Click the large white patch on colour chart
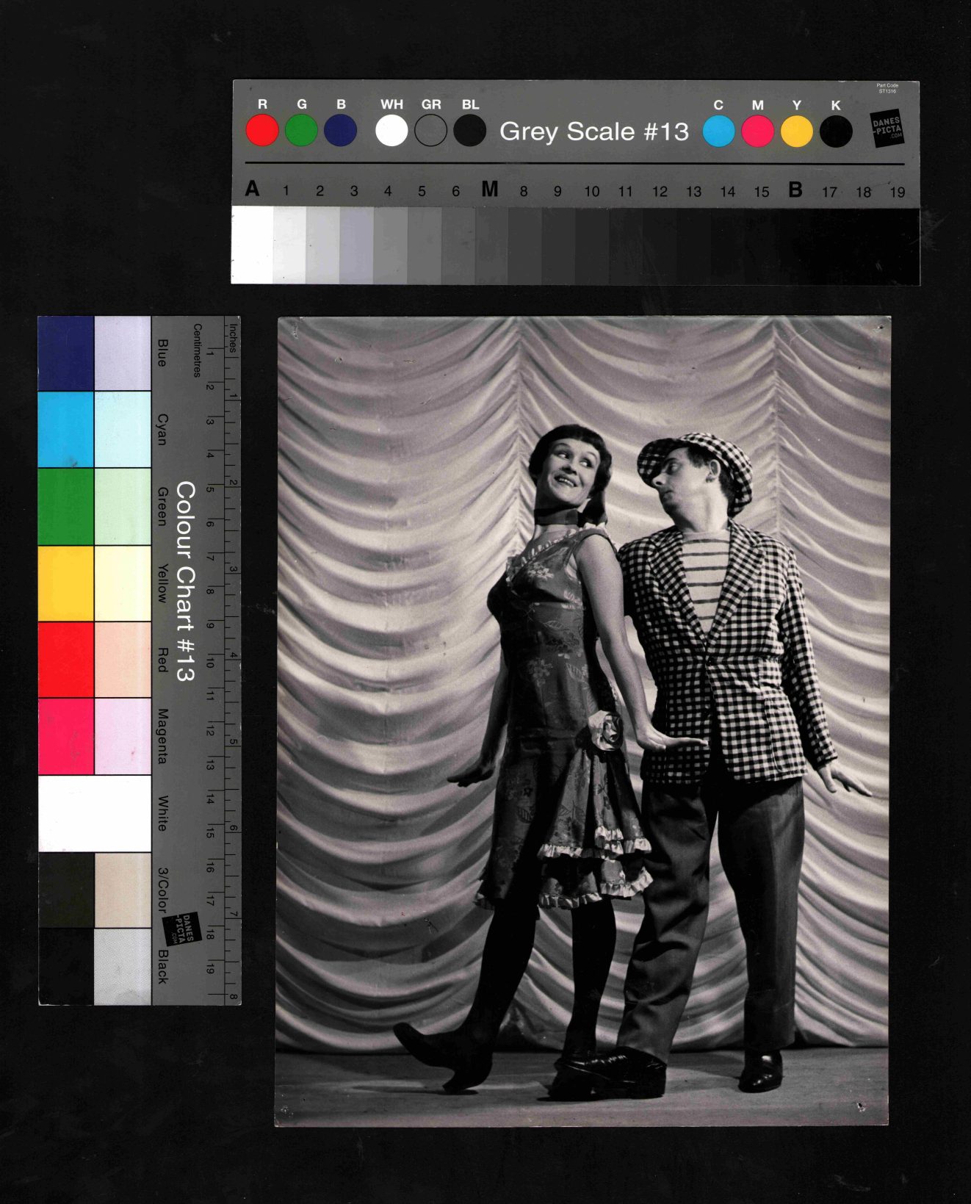971x1204 pixels. pos(94,813)
